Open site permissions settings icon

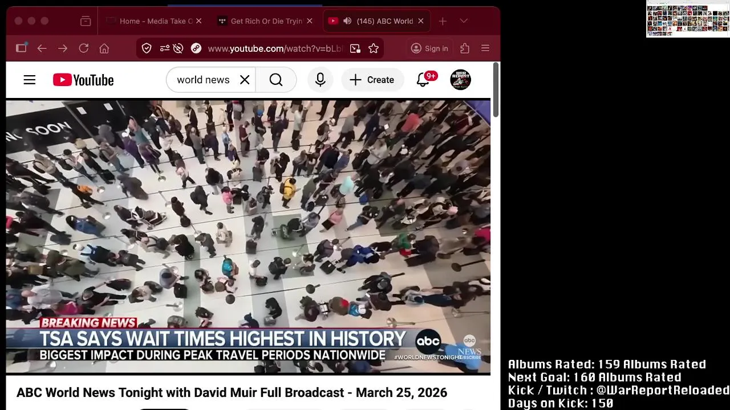pyautogui.click(x=165, y=49)
